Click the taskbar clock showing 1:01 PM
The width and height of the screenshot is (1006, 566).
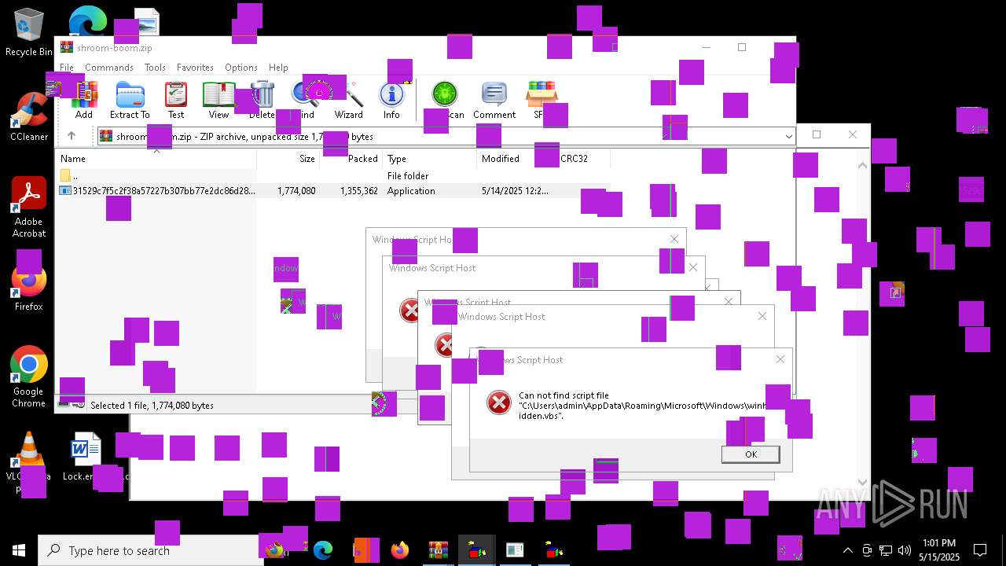point(939,550)
